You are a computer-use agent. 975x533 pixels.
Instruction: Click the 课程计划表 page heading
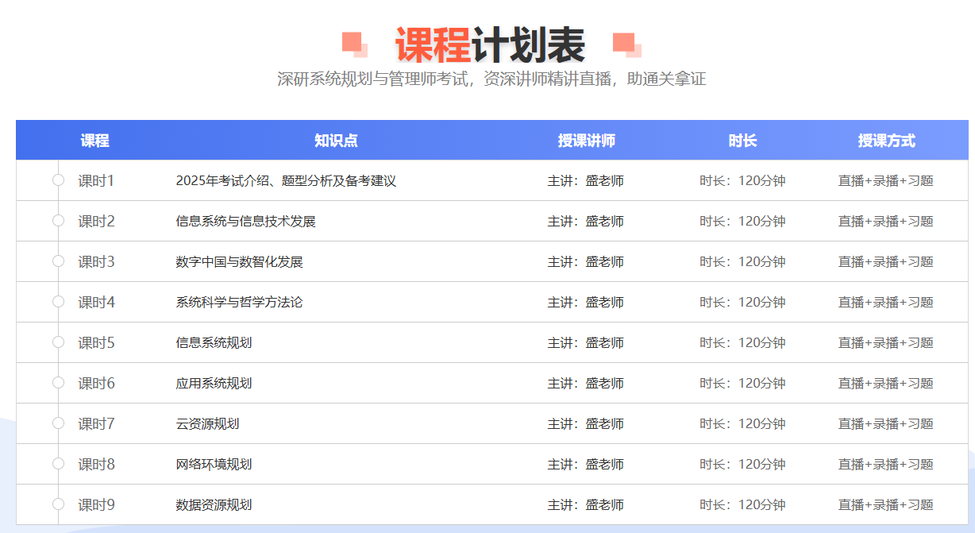pyautogui.click(x=489, y=44)
